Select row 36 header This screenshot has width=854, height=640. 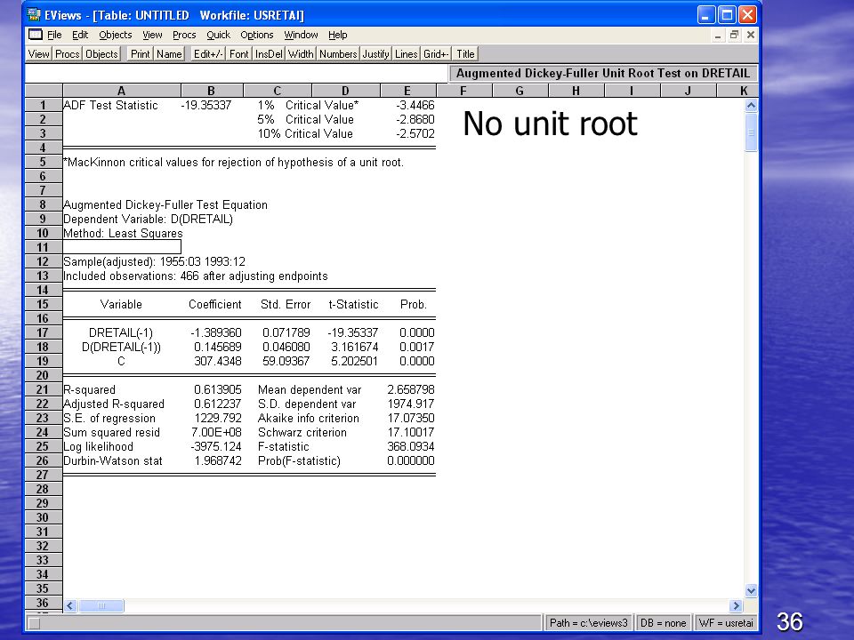click(43, 603)
